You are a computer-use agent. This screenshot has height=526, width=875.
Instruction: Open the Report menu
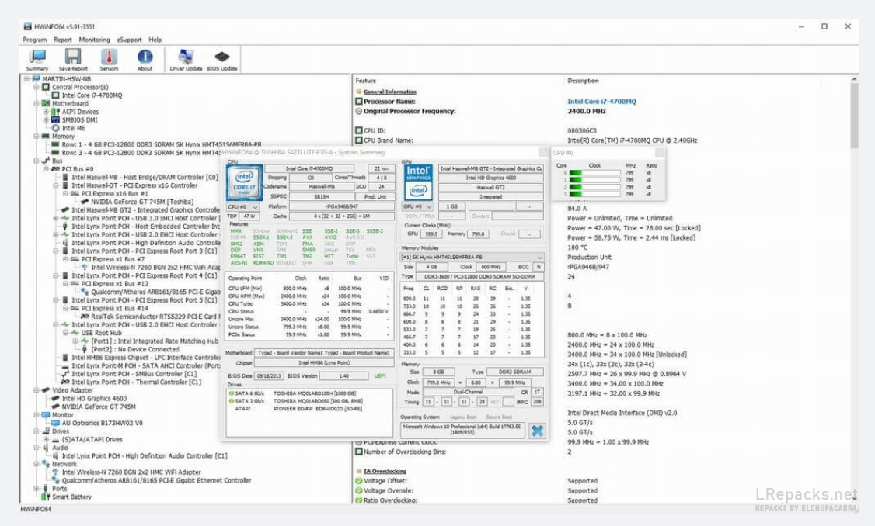pyautogui.click(x=62, y=40)
